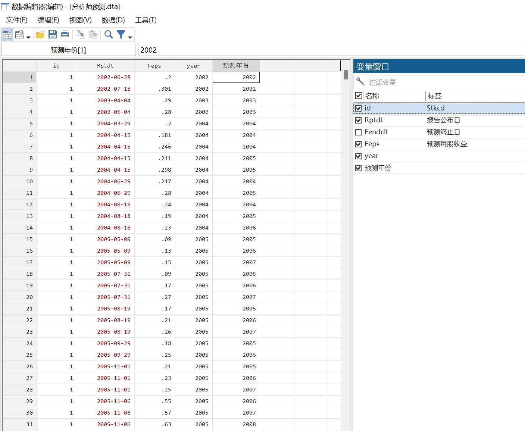Save dataset with the floppy disk icon
Screen dimensions: 525x431
tap(53, 35)
